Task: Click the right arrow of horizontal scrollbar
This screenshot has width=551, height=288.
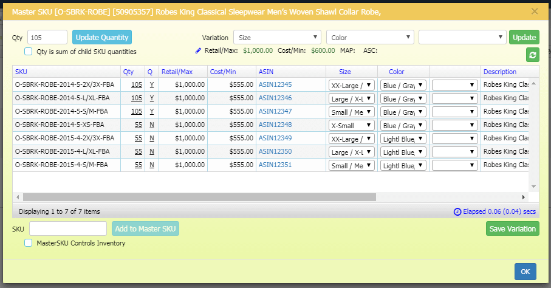Action: [524, 197]
